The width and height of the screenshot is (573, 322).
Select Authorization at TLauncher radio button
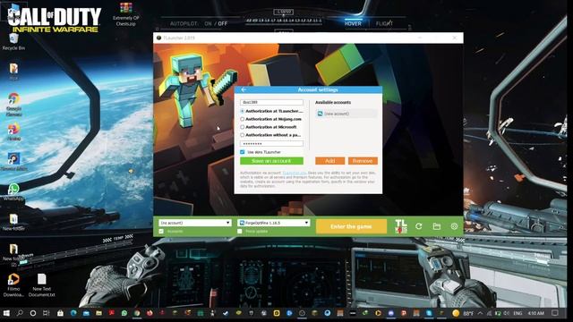click(243, 111)
